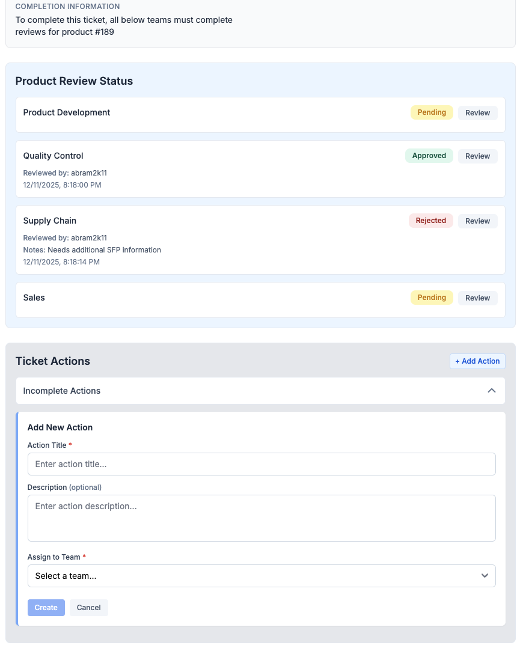Click the Product Review Status heading
This screenshot has height=651, width=520.
coord(74,81)
